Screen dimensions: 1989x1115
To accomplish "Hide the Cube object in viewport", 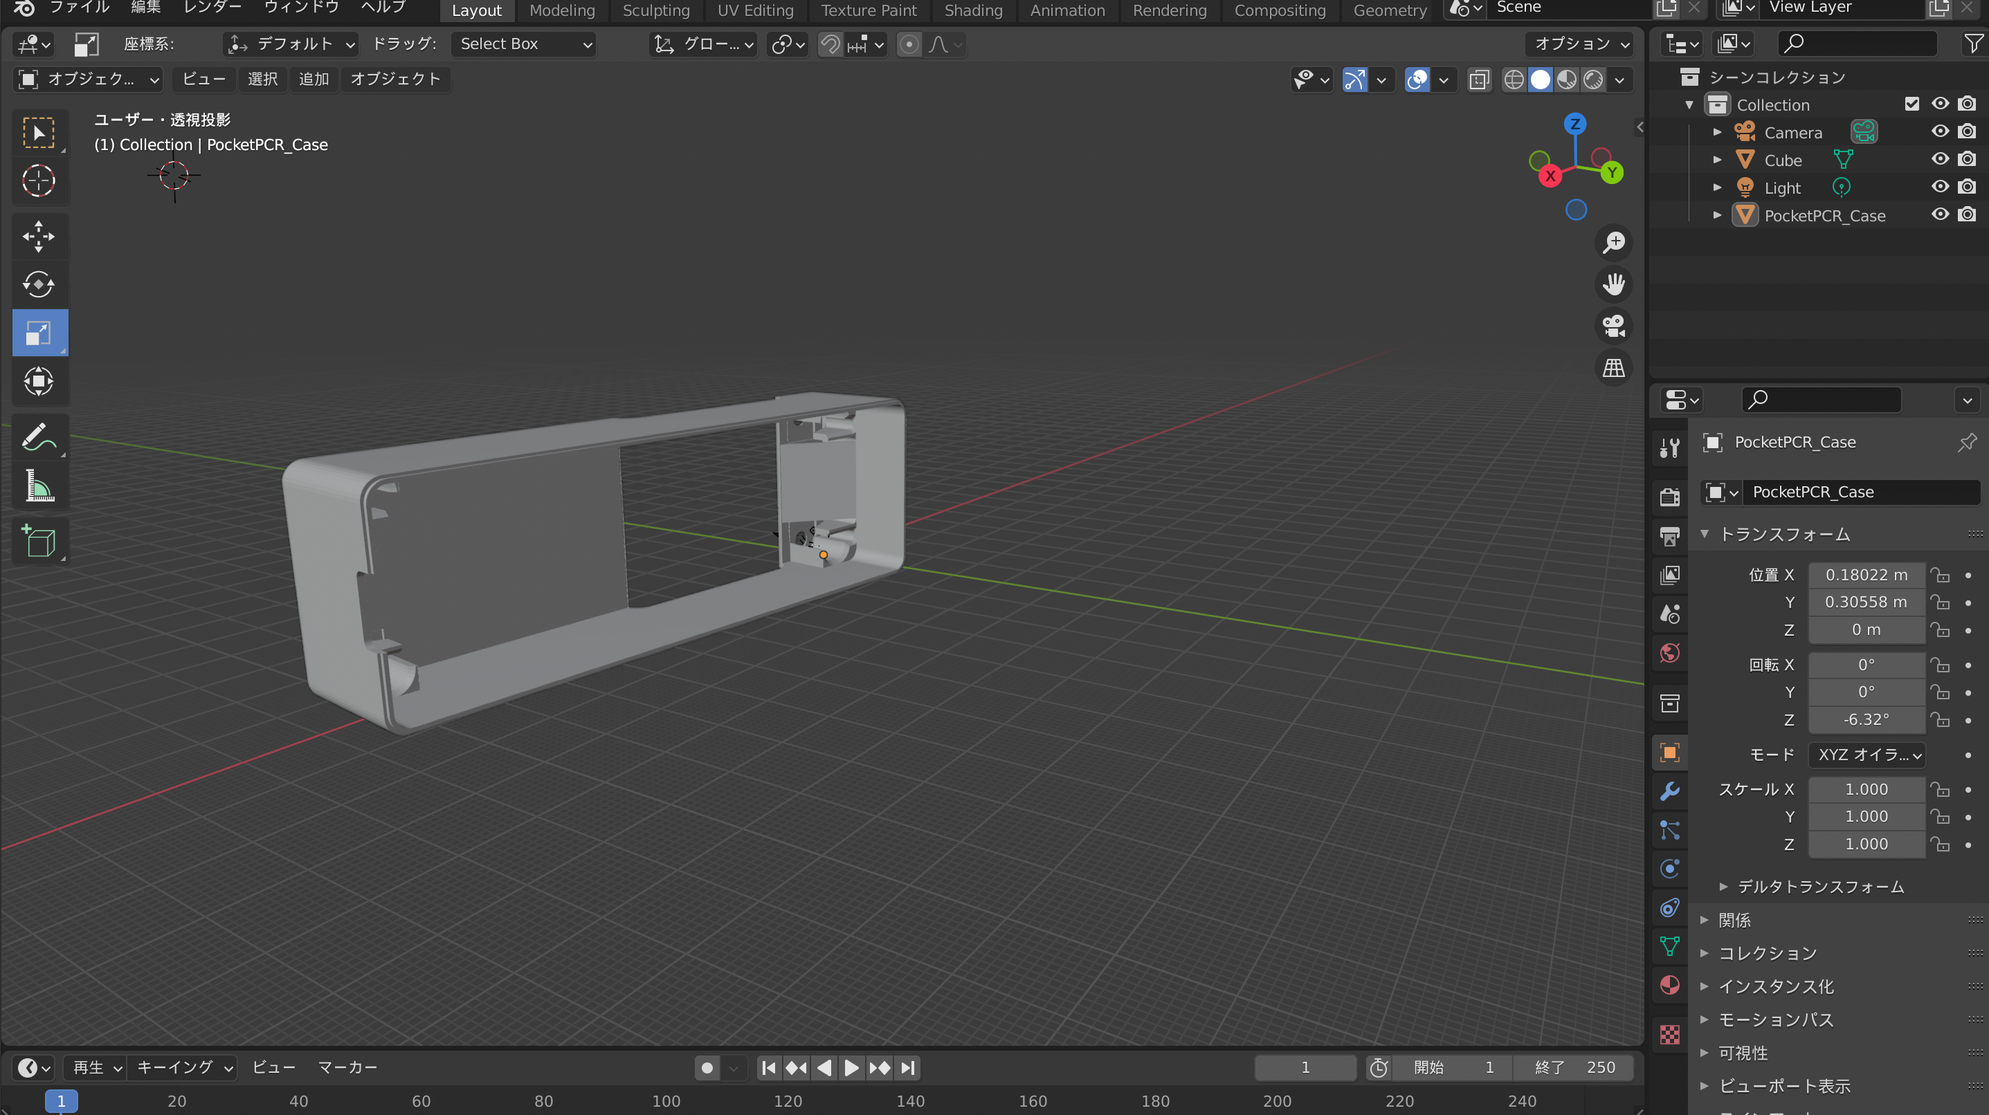I will click(1940, 159).
